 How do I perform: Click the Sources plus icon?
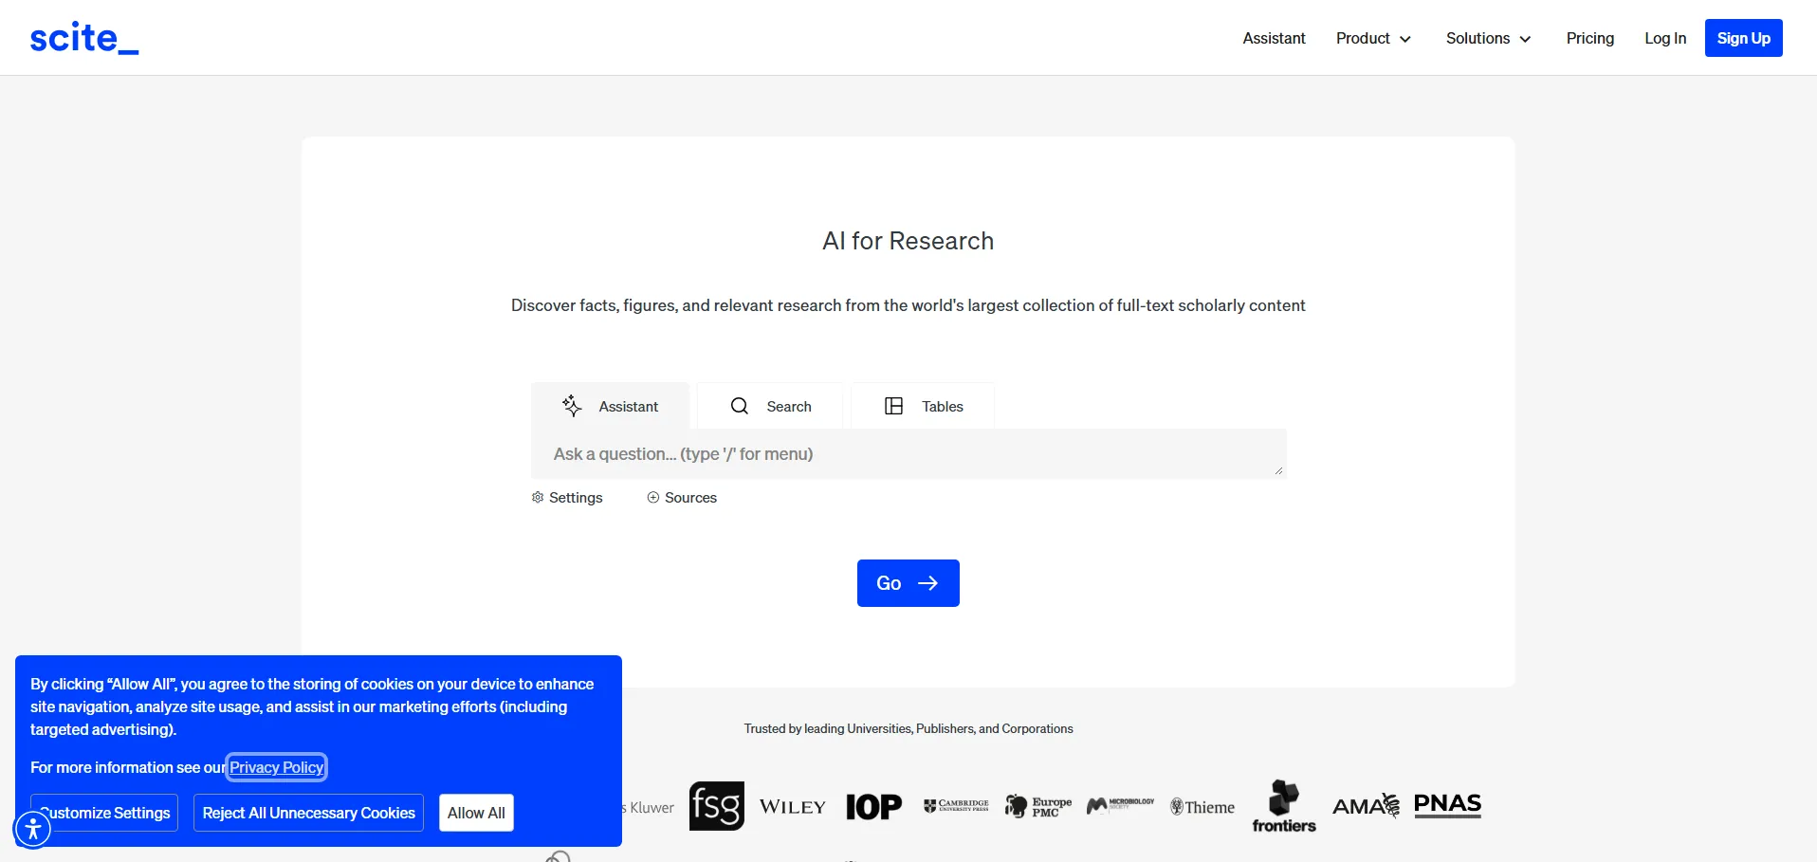point(653,498)
